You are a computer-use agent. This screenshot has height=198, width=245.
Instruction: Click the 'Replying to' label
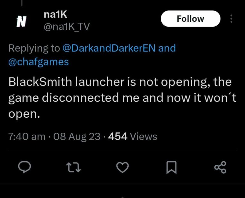[x=34, y=48]
